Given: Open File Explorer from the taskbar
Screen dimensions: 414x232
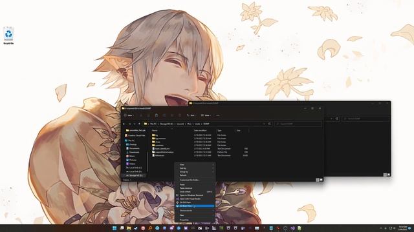Looking at the screenshot, I should tap(129, 228).
